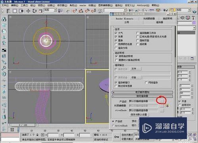Image resolution: width=198 pixels, height=143 pixels.
Task: Open render viewport 视图 dropdown at toolbar right
Action: coord(189,10)
